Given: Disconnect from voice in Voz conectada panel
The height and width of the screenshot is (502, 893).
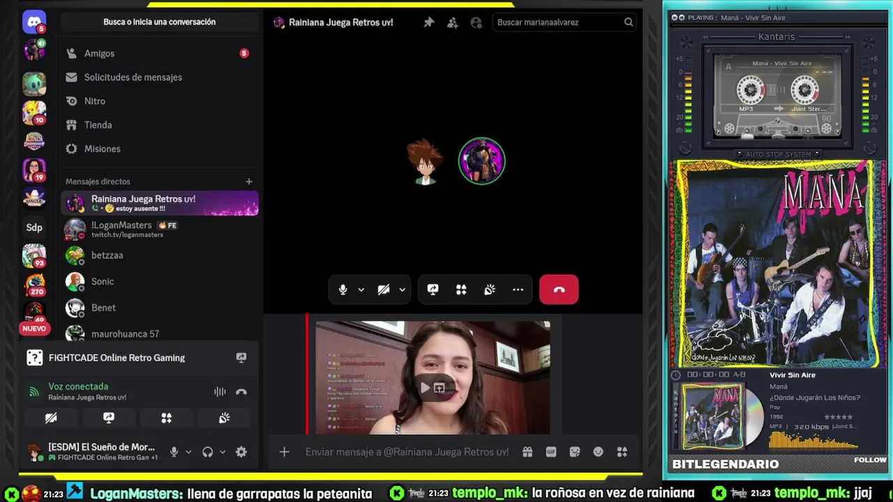Looking at the screenshot, I should coord(241,392).
